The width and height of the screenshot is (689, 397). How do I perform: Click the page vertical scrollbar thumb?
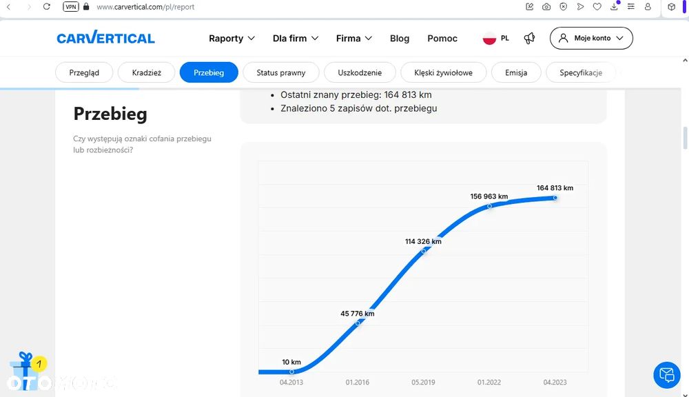[685, 138]
